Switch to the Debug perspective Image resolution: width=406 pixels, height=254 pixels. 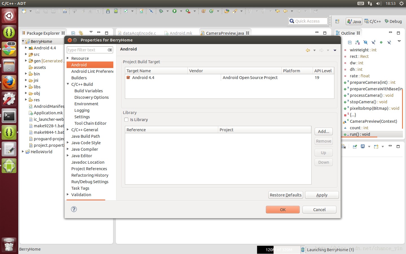point(393,21)
